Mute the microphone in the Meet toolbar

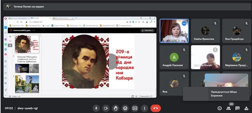[96, 108]
